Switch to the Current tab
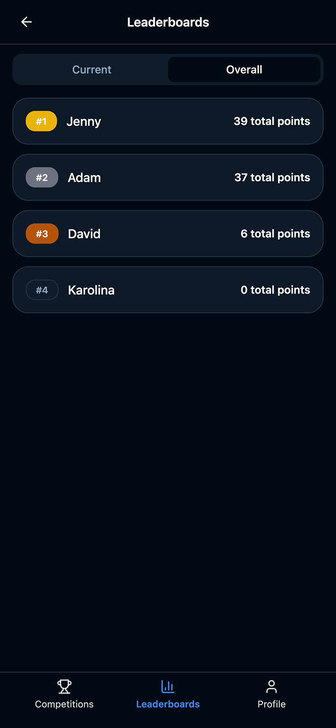Image resolution: width=336 pixels, height=728 pixels. (x=92, y=70)
